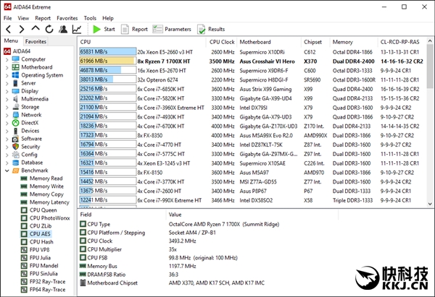Select the 46878 MB/s result bar
The image size is (435, 297).
(x=107, y=71)
